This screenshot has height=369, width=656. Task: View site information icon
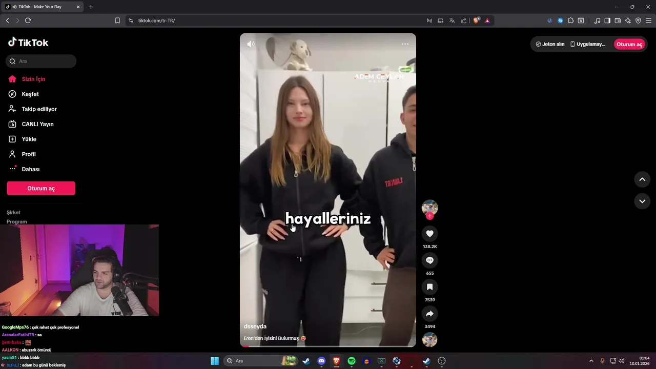click(x=131, y=20)
